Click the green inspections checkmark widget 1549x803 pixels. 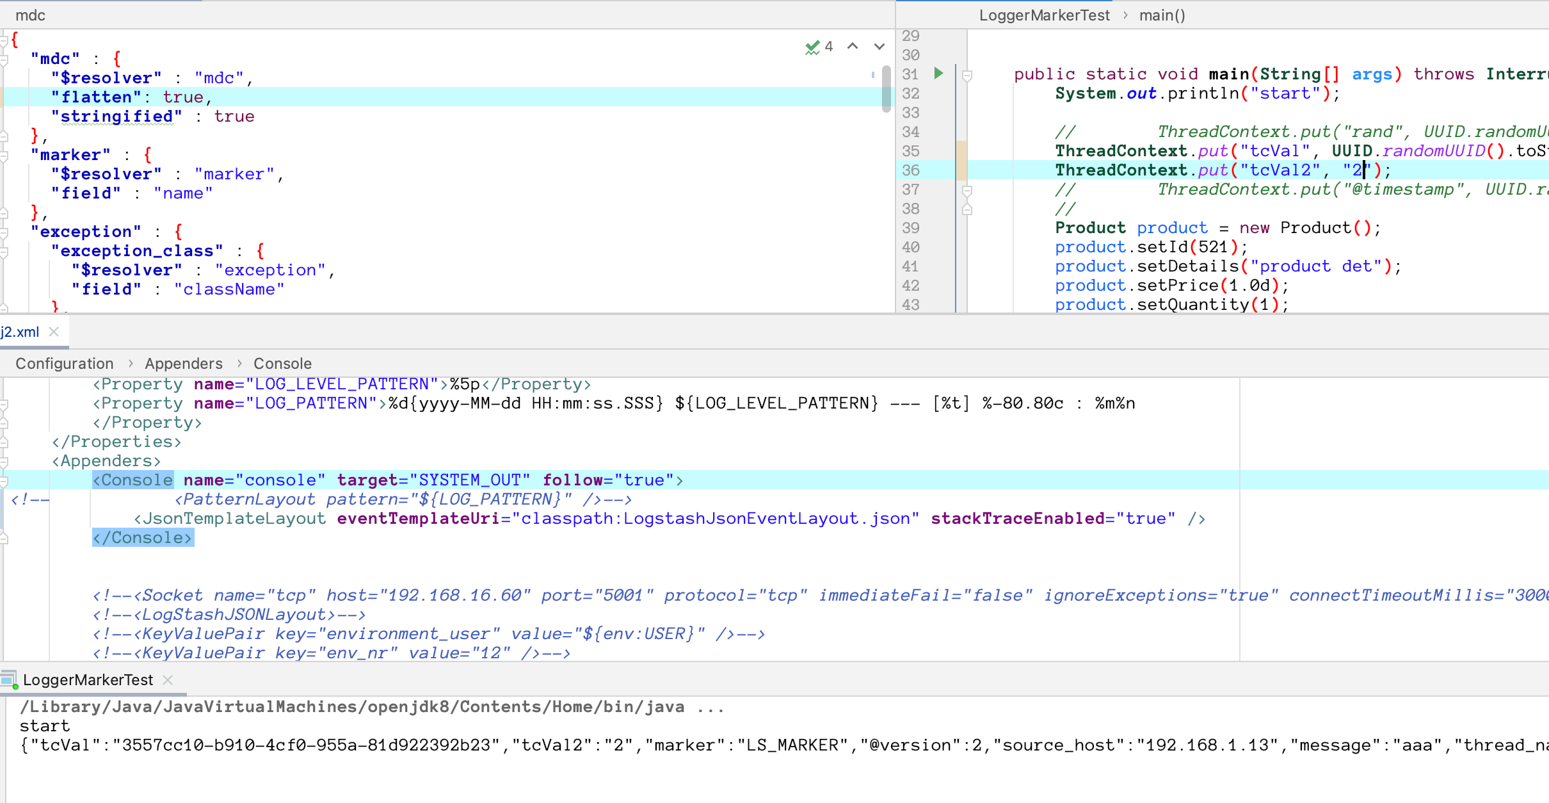[x=812, y=47]
